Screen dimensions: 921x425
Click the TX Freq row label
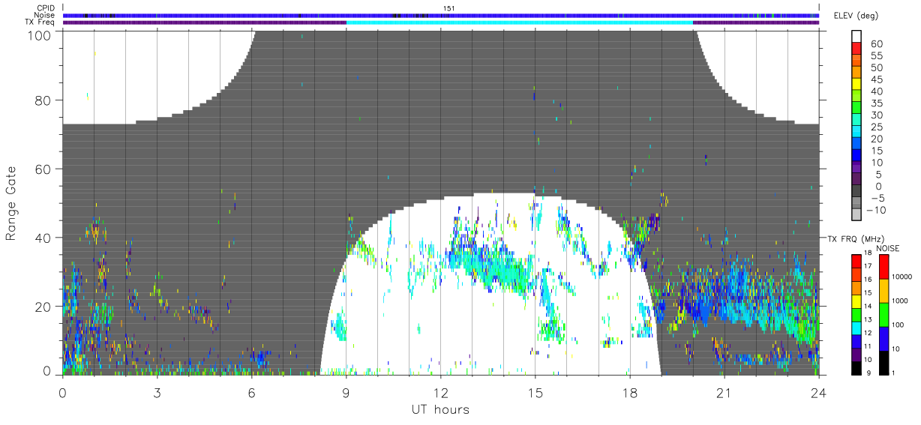click(x=40, y=22)
